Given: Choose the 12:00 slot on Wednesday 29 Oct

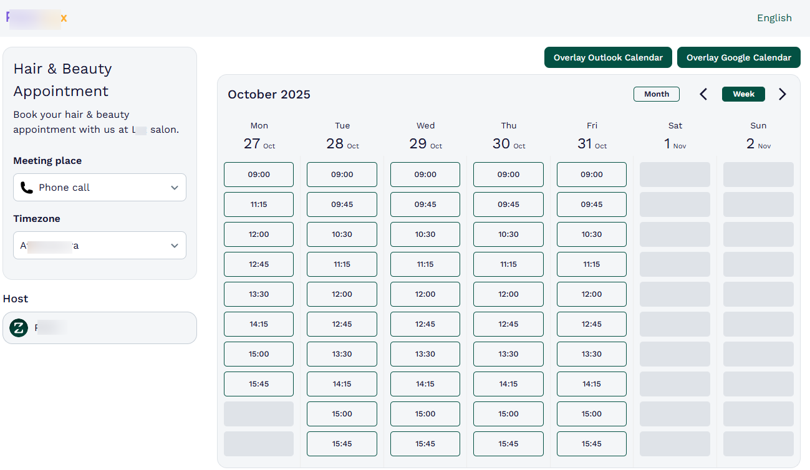Looking at the screenshot, I should point(425,294).
